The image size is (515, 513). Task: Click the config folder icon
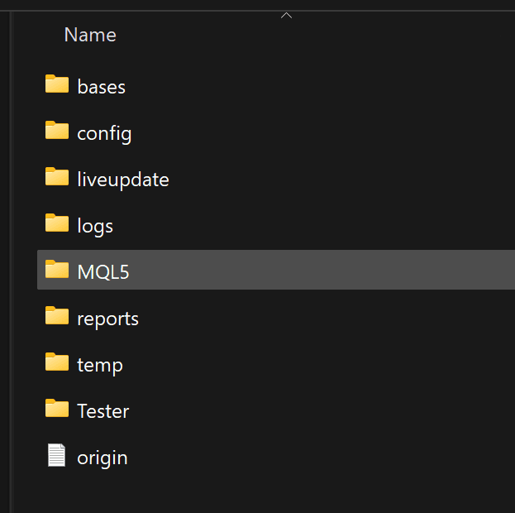(57, 130)
